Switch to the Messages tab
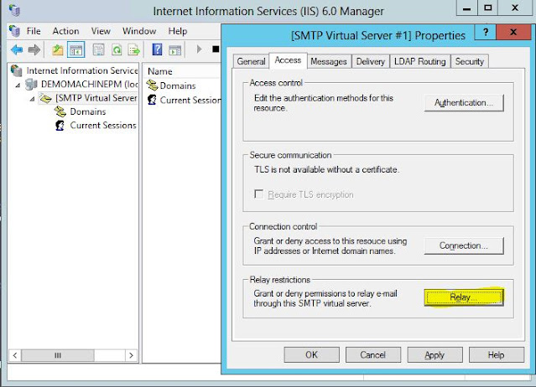Viewport: 536px width, 387px height. tap(329, 61)
